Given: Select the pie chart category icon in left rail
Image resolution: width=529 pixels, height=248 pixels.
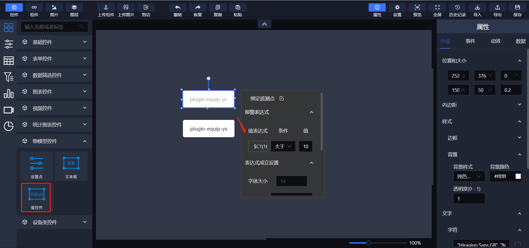Looking at the screenshot, I should 9,126.
